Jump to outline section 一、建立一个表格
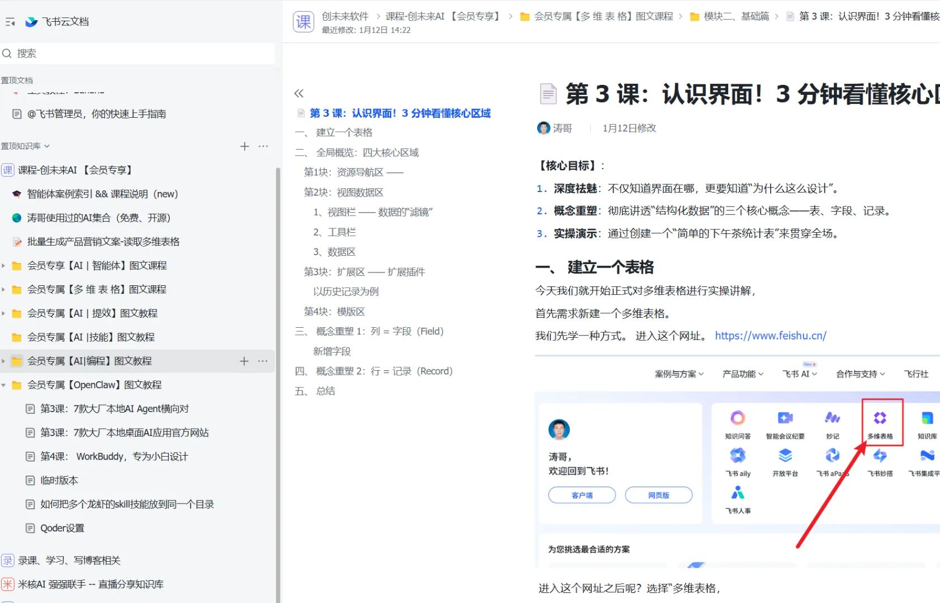 pos(334,133)
